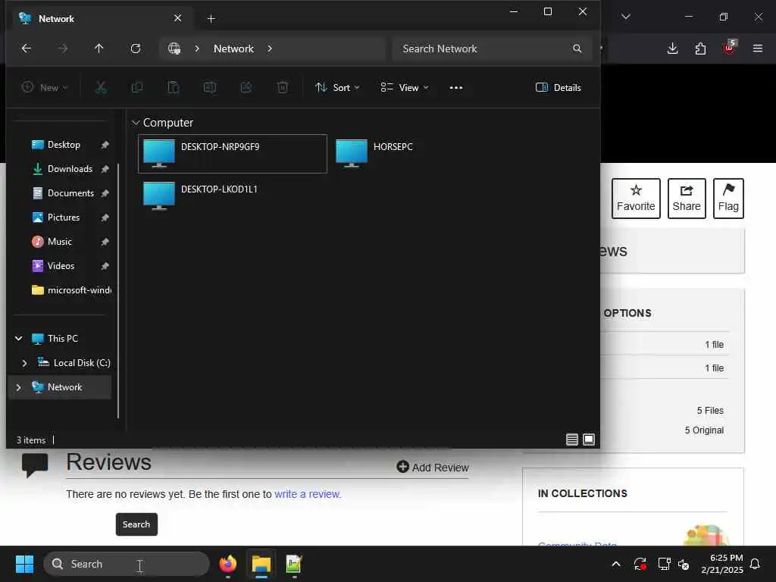This screenshot has height=582, width=776.
Task: Show hidden tray icons chevron
Action: pyautogui.click(x=616, y=564)
